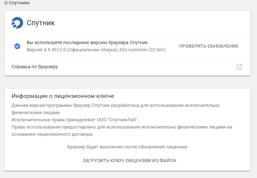Screen dimensions: 257x178
Task: Click the Спутник product name title
Action: click(x=40, y=23)
